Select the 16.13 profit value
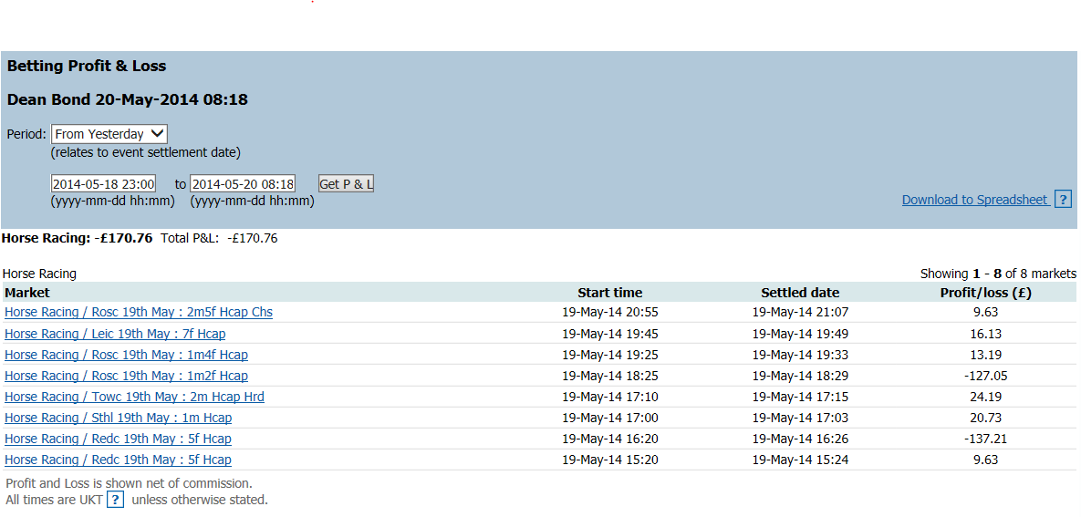This screenshot has height=517, width=1081. tap(986, 334)
